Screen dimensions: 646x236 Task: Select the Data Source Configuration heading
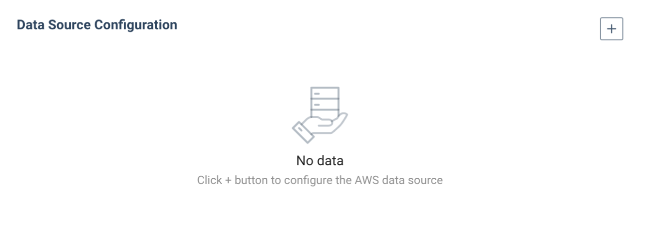tap(97, 24)
